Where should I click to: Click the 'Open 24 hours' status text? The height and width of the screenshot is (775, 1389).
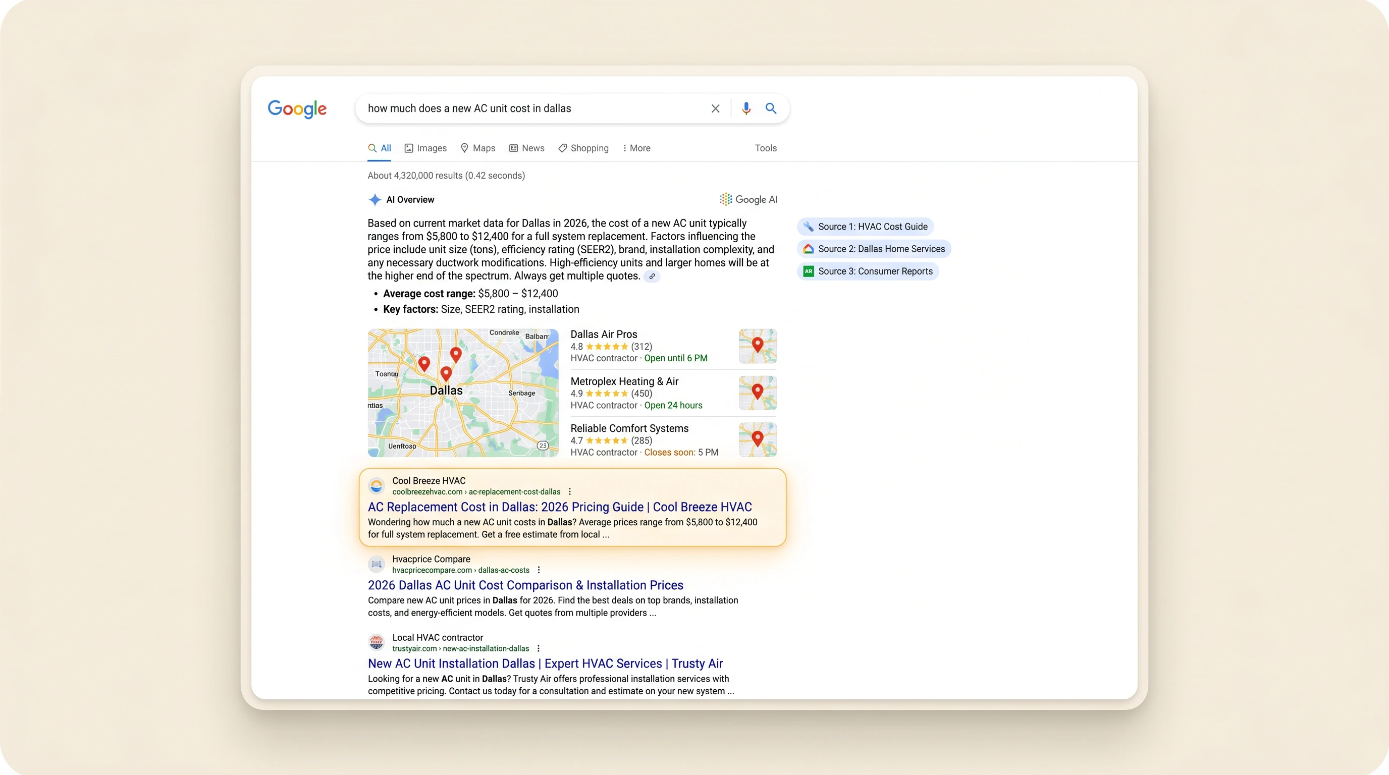point(673,405)
